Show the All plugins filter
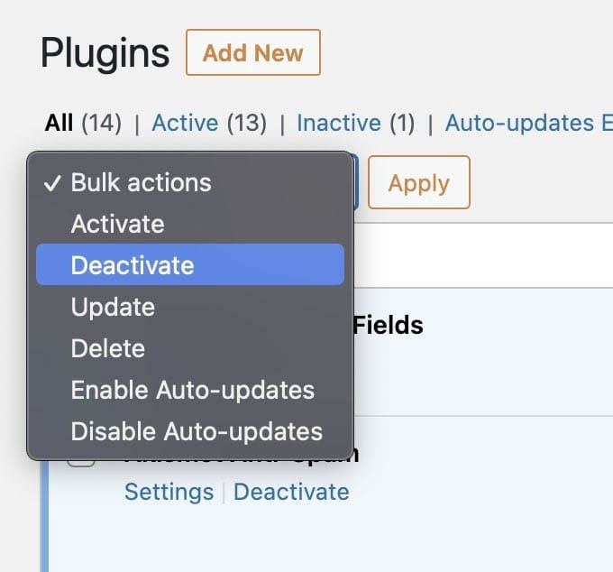613x572 pixels. click(x=59, y=123)
